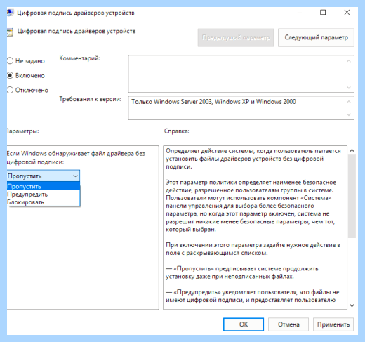Choose 'Предупредить' in the dropdown list
This screenshot has height=342, width=365.
click(44, 195)
